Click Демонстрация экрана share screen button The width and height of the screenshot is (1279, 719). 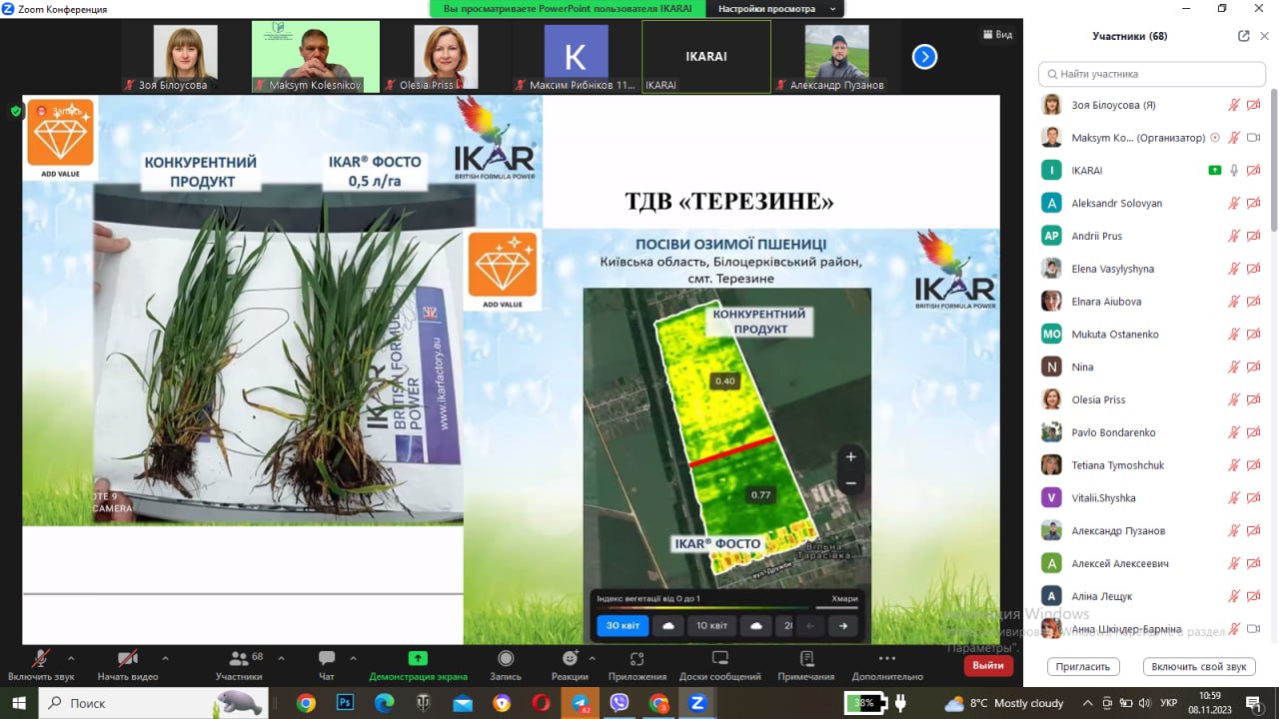click(418, 665)
